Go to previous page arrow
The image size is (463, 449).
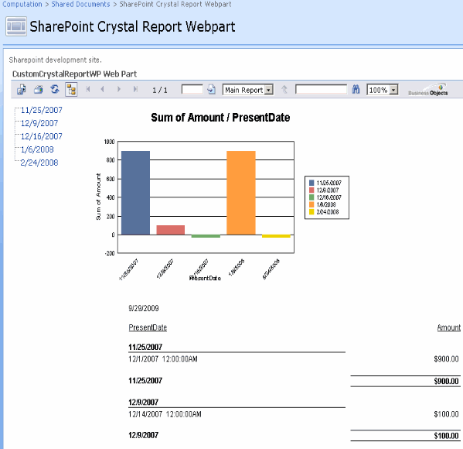pyautogui.click(x=102, y=89)
